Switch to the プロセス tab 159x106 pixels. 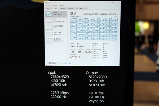click(x=47, y=8)
